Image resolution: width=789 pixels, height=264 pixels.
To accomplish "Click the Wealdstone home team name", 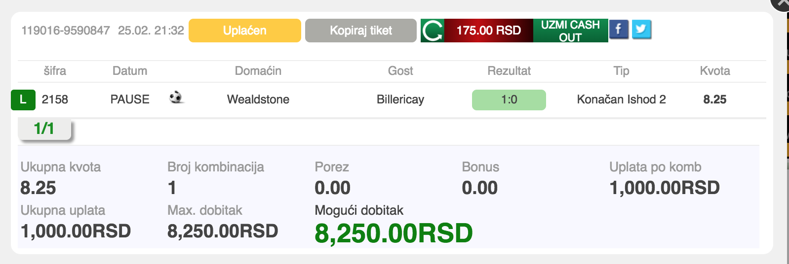I will click(x=258, y=99).
